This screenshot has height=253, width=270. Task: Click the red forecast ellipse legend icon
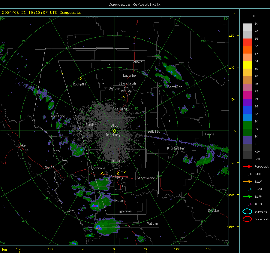tap(247, 219)
